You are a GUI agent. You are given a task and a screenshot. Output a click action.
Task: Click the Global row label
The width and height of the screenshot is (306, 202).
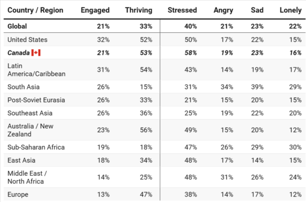(17, 27)
